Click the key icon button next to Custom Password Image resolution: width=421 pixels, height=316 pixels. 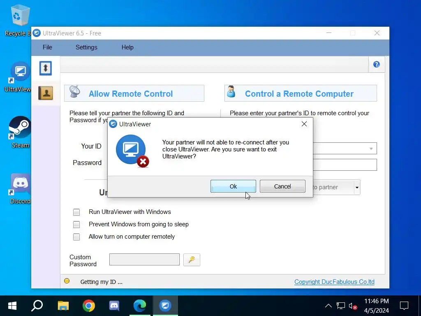[x=192, y=260]
